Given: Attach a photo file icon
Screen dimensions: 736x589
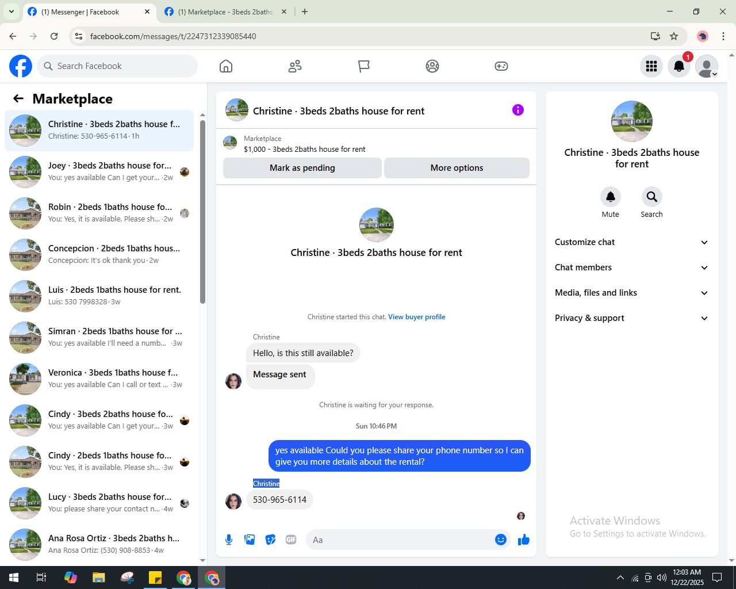Looking at the screenshot, I should 250,540.
